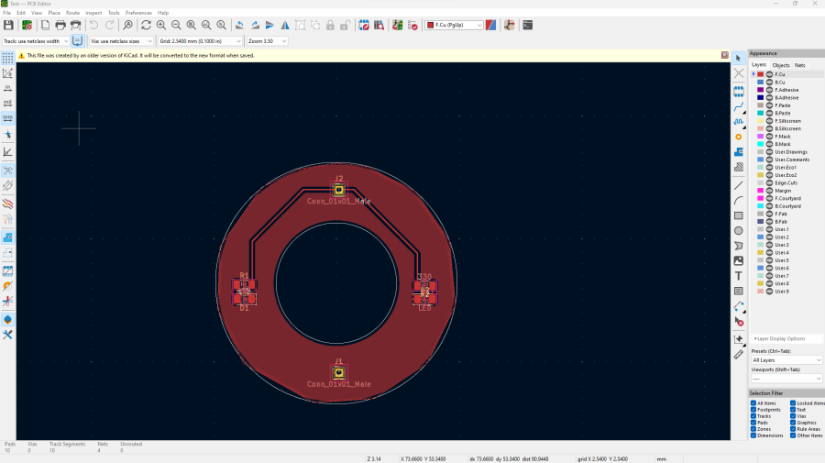Click the Refresh view icon
Image resolution: width=825 pixels, height=463 pixels.
[x=146, y=25]
